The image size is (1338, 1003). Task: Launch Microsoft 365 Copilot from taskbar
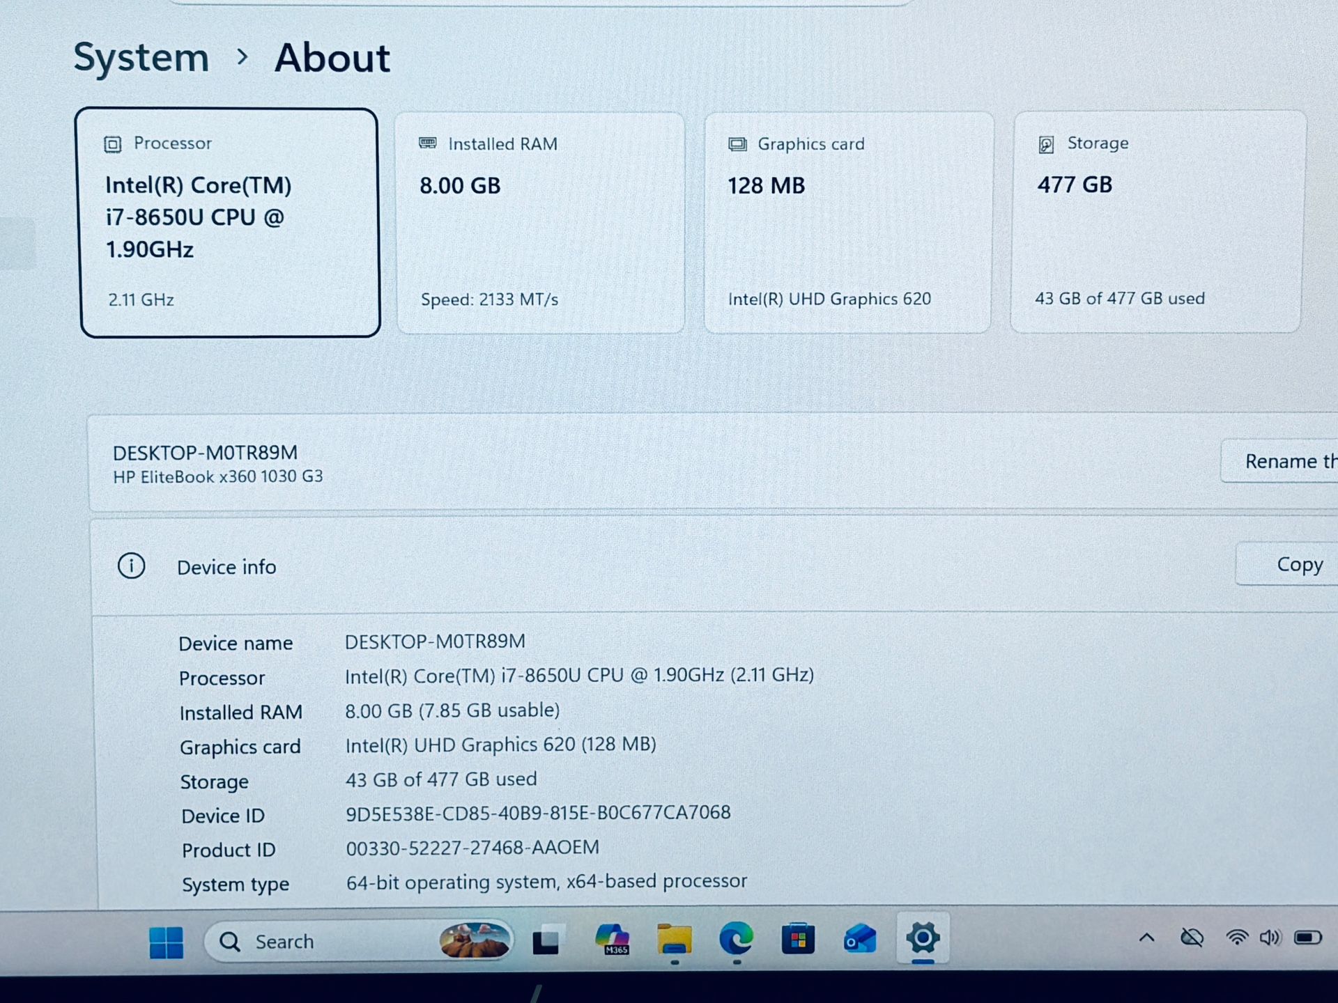(x=613, y=940)
